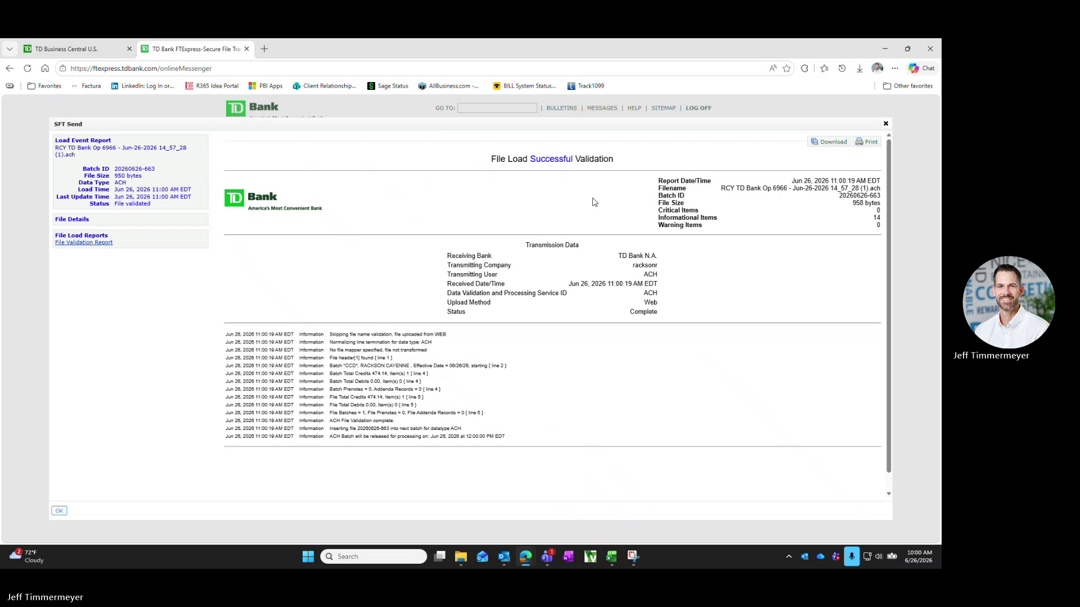
Task: Open the Favorites bookmark folder
Action: click(44, 86)
